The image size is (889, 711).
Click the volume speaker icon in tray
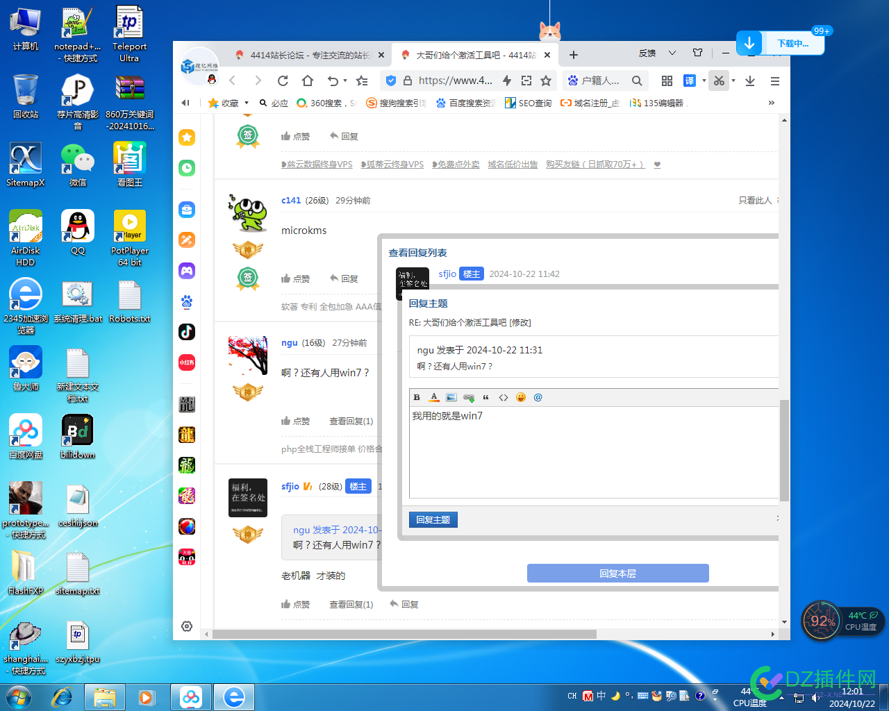point(815,698)
